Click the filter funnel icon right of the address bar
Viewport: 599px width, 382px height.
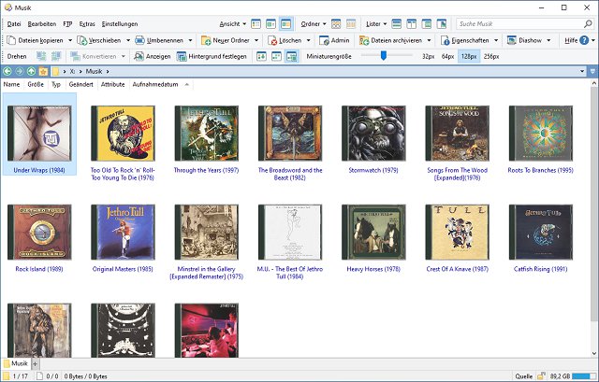[592, 71]
